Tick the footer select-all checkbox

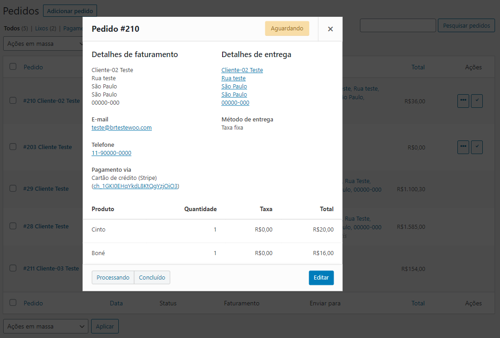tap(13, 303)
